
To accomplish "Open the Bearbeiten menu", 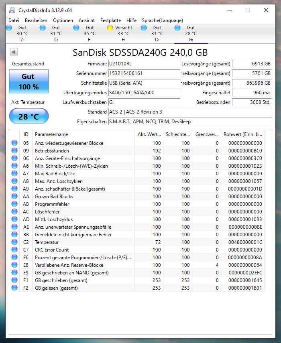I will coord(36,20).
